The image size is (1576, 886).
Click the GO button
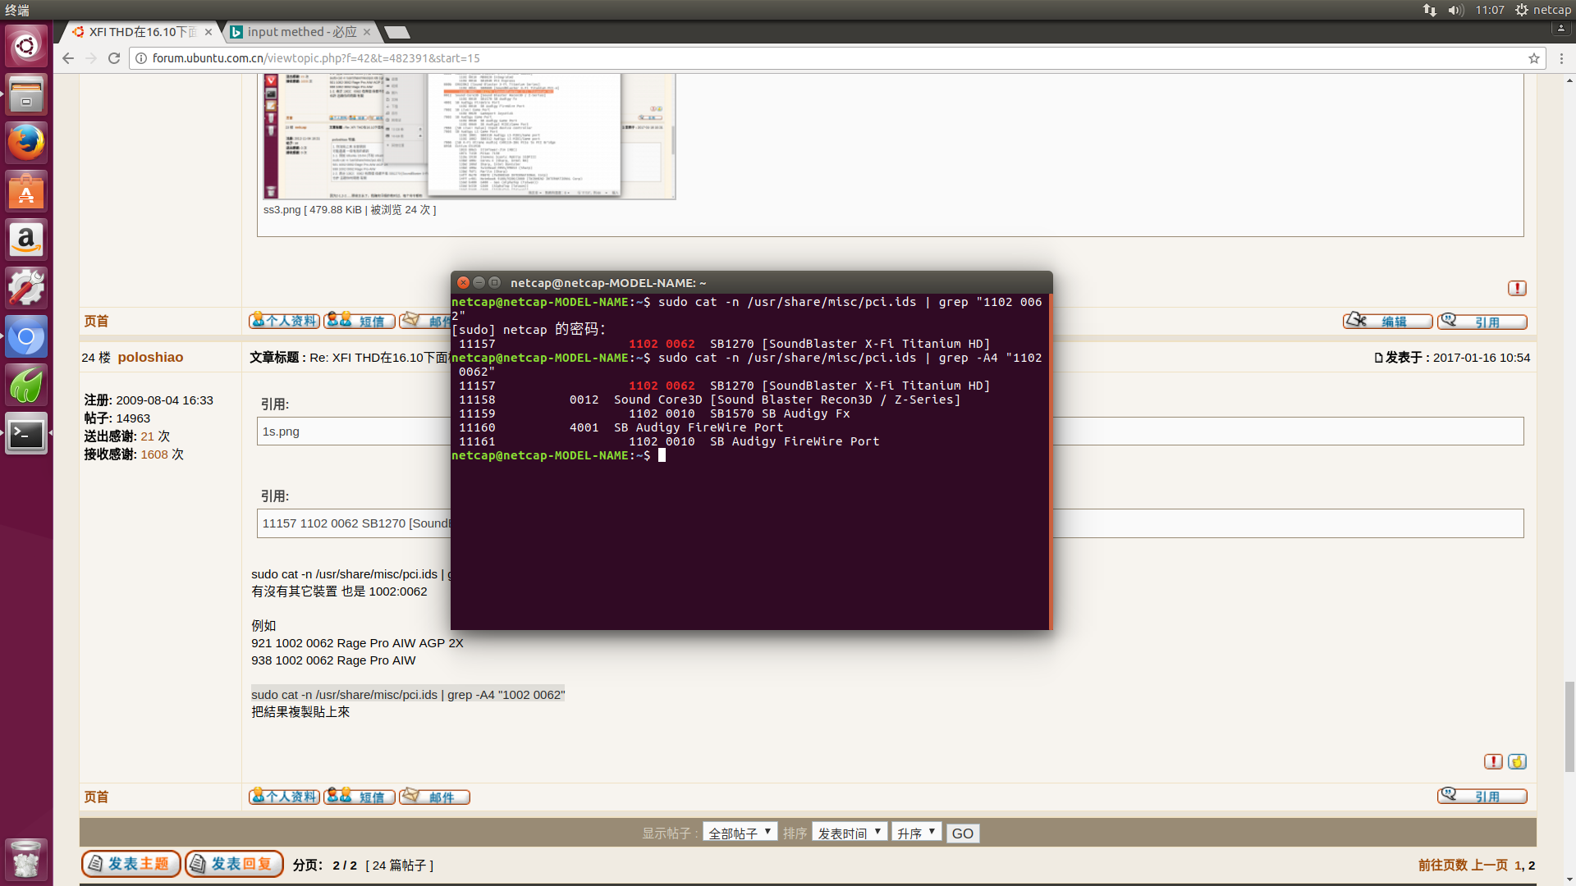coord(963,833)
